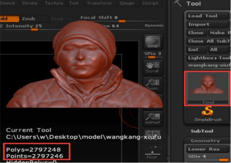Collapse the Geometry section
Screen dimensions: 231x163
[x=205, y=141]
